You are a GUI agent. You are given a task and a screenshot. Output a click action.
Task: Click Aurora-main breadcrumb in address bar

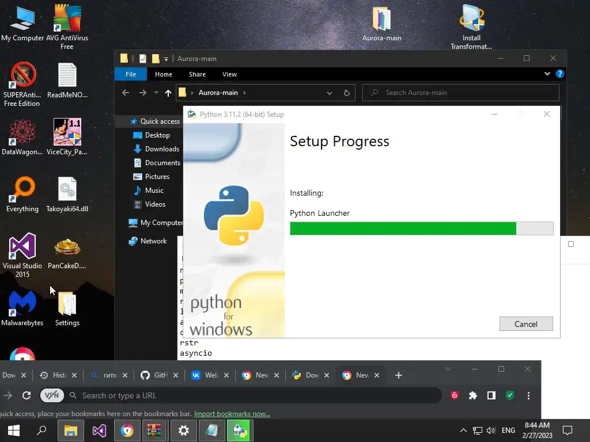coord(218,93)
